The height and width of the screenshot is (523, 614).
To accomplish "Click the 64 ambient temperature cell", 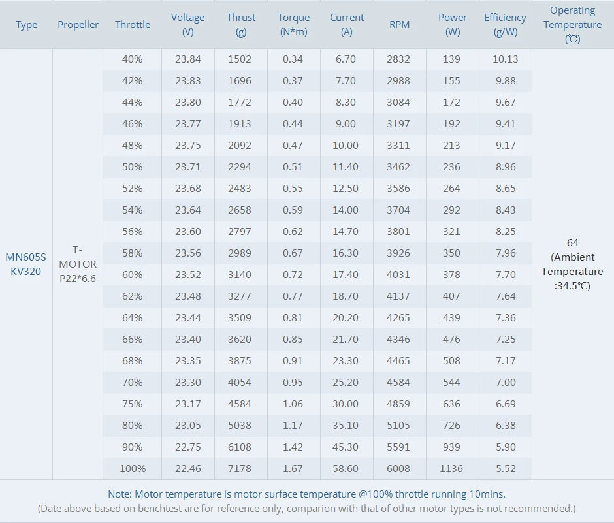I will [x=572, y=264].
